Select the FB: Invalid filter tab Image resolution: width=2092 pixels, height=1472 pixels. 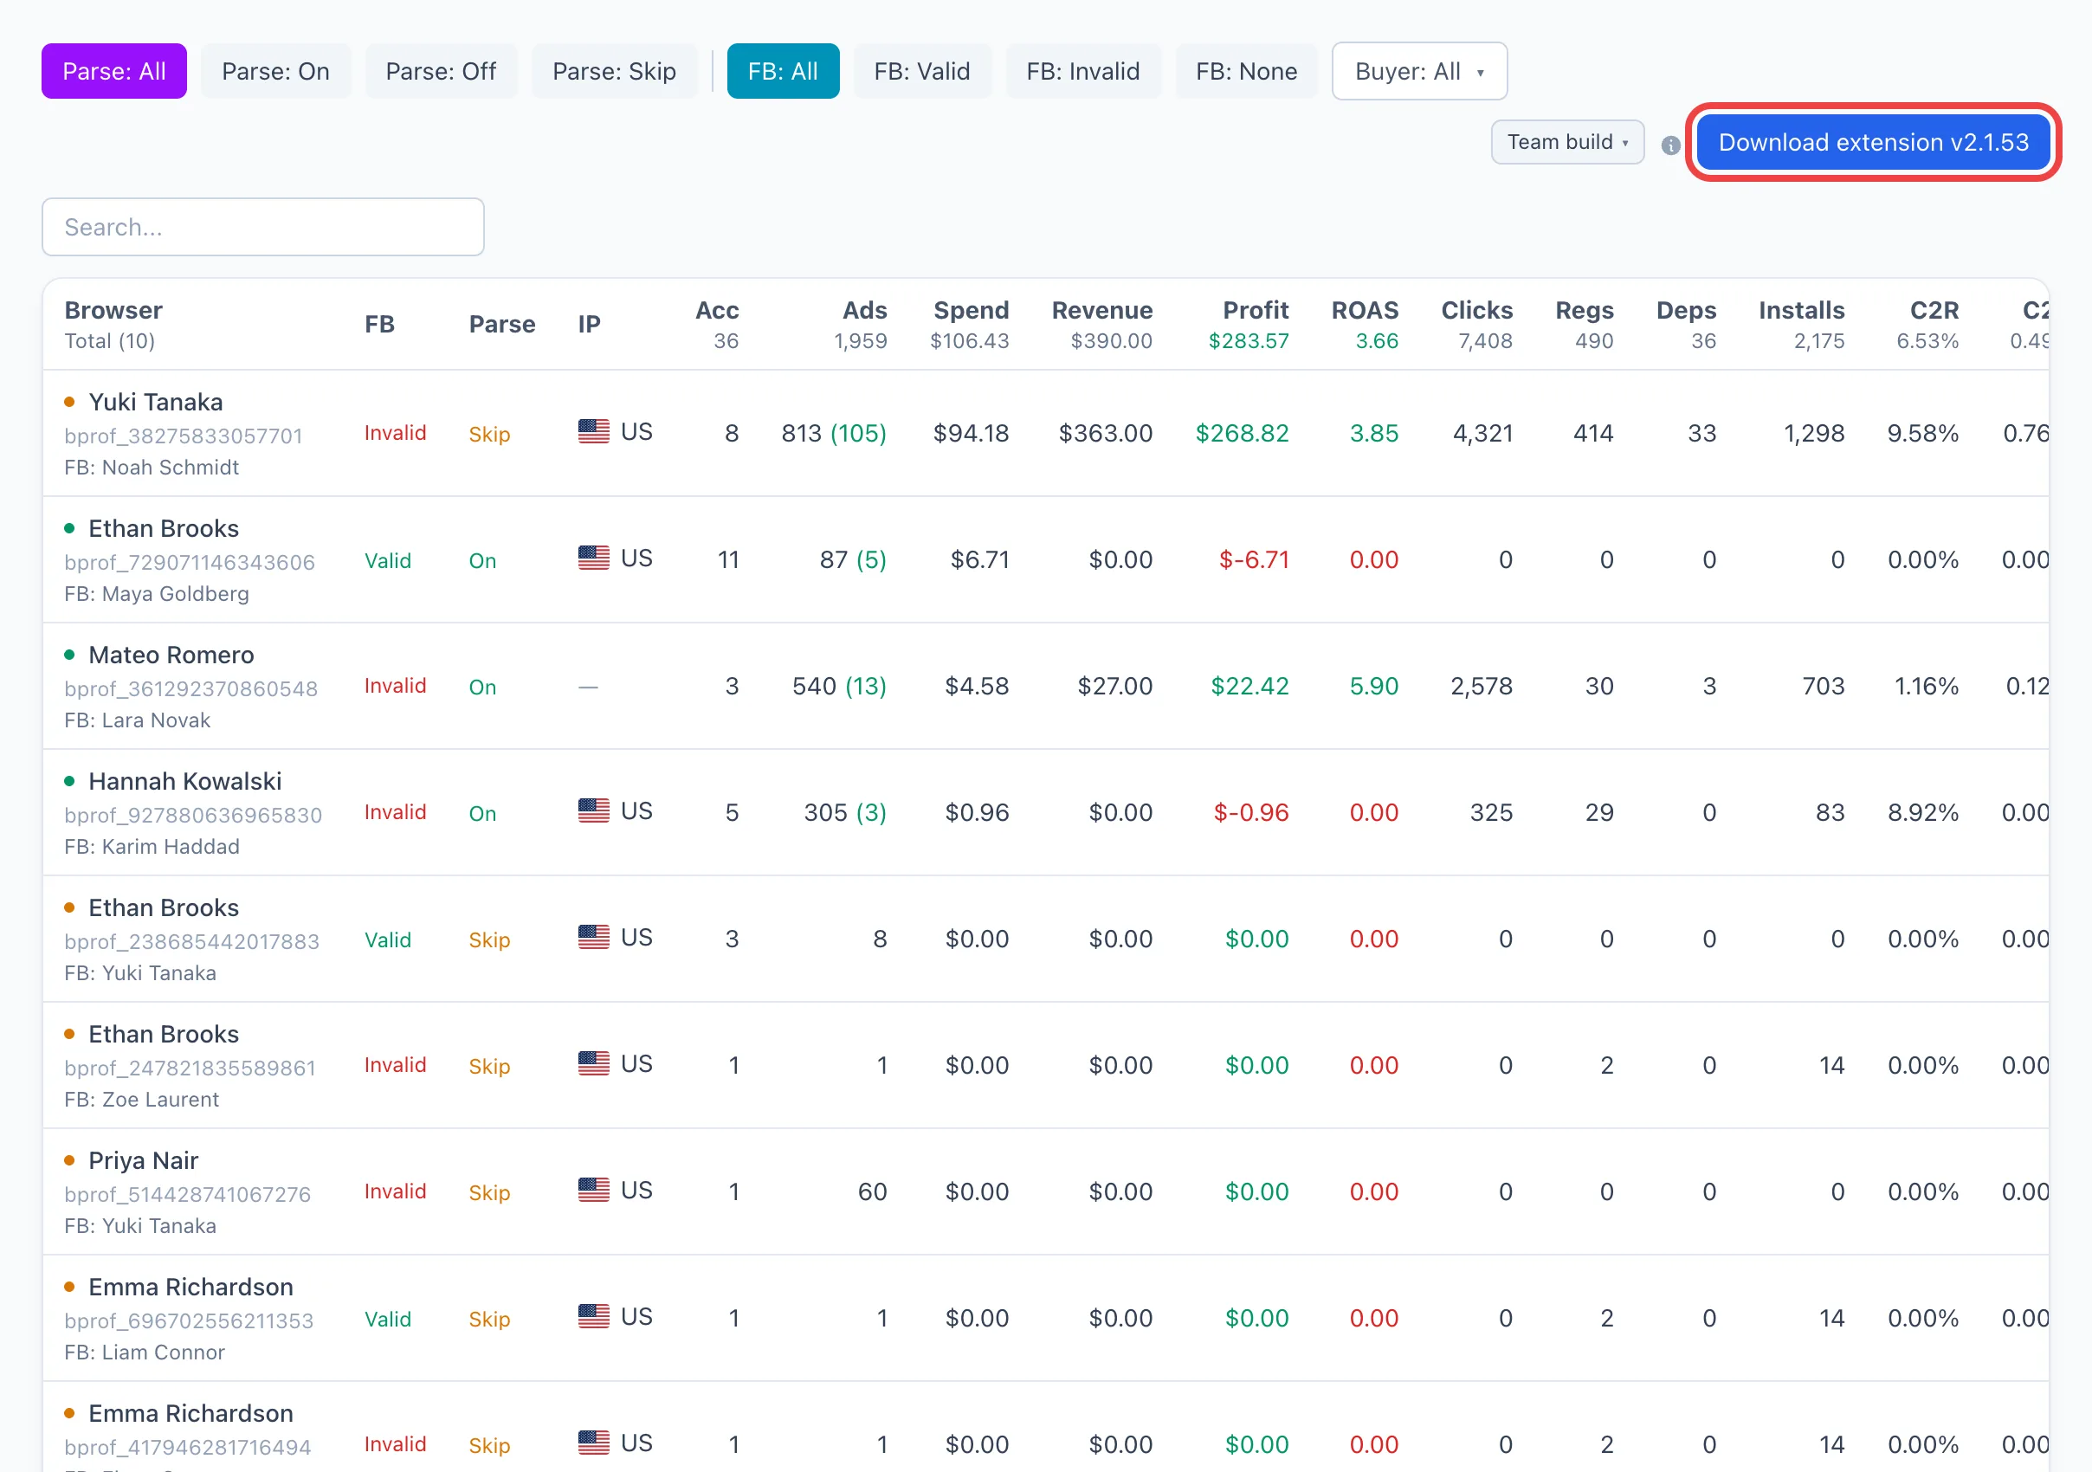pos(1082,71)
